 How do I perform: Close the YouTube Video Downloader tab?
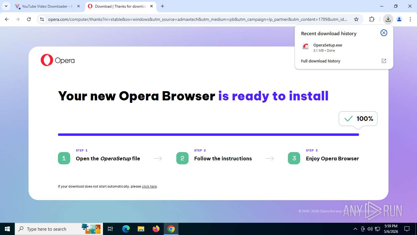[x=78, y=6]
